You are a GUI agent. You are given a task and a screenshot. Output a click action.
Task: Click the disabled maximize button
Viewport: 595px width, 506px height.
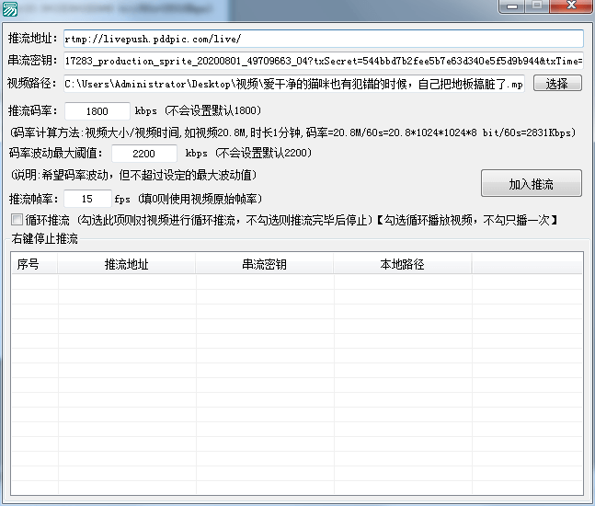(536, 6)
